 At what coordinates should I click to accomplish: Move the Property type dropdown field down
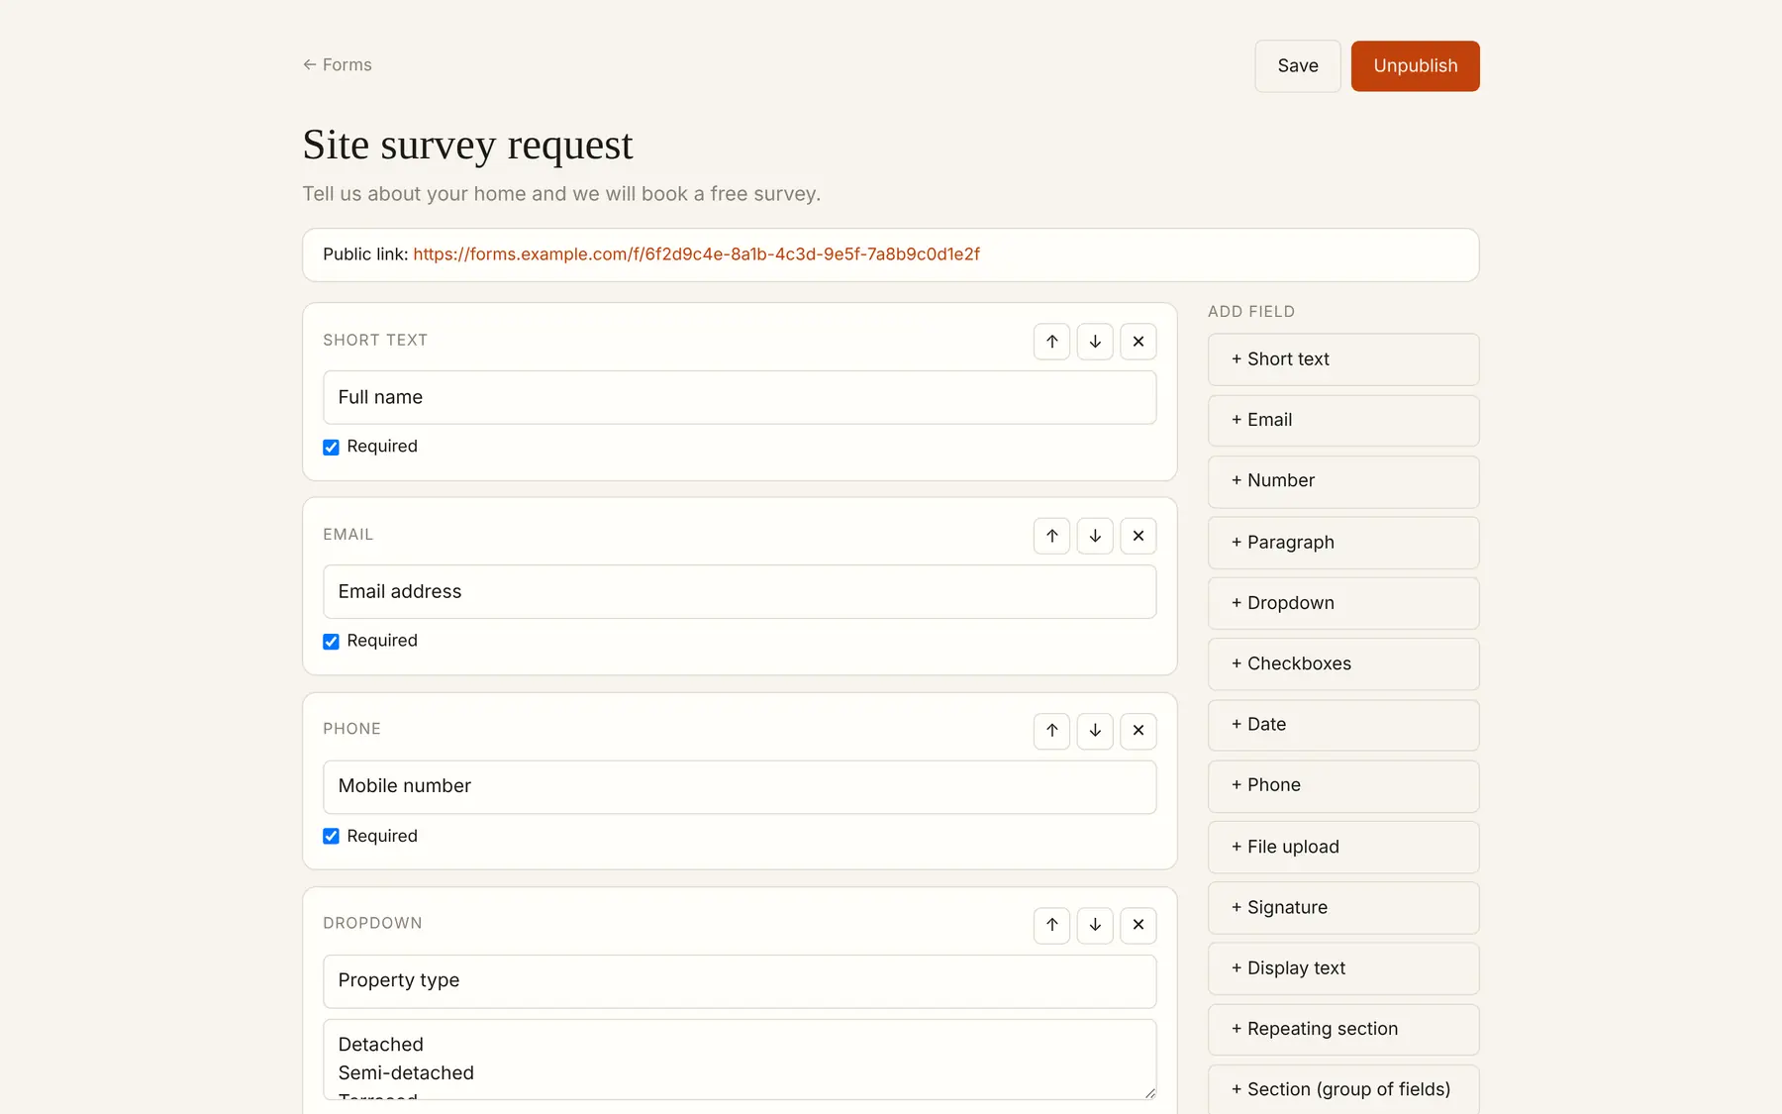coord(1095,925)
